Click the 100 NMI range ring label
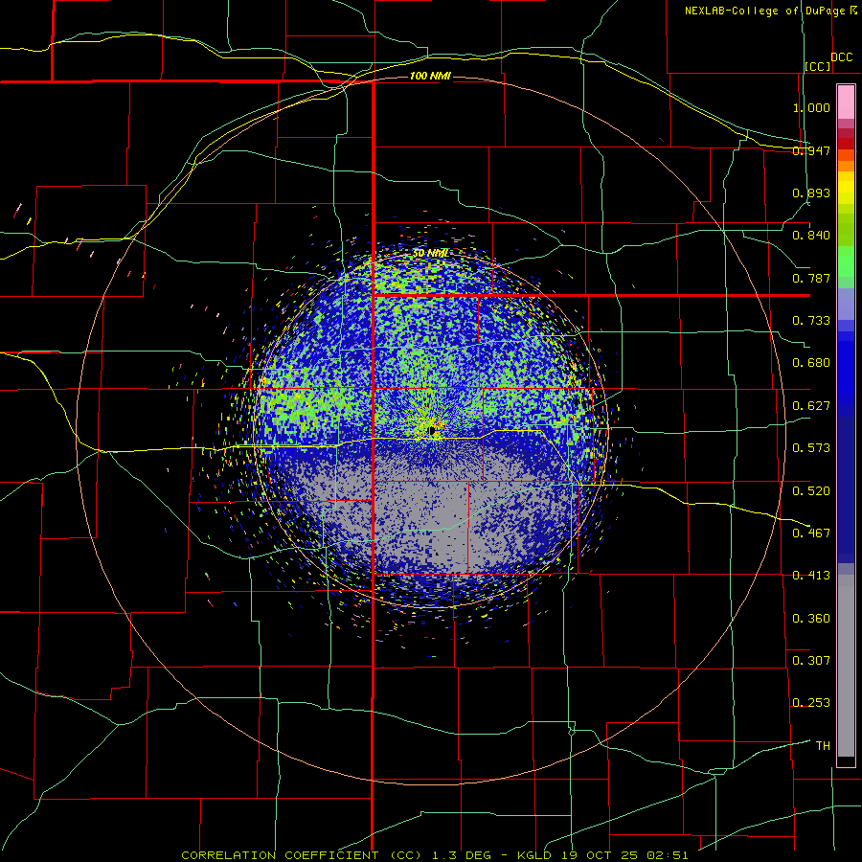The image size is (862, 862). point(430,76)
